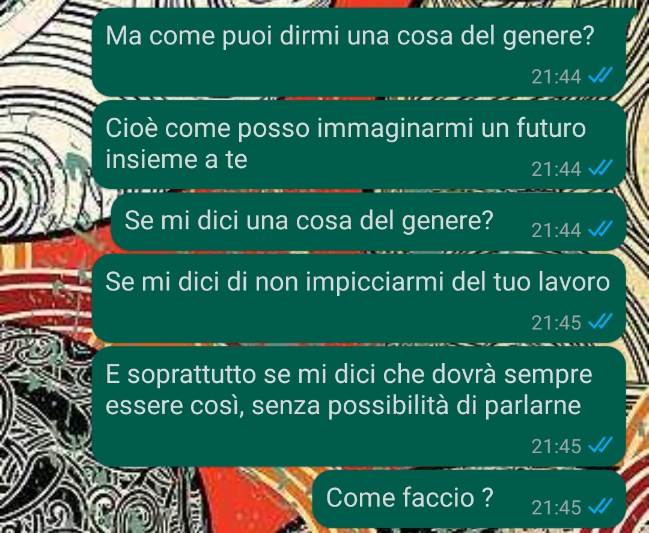Tap read ticks on "E soprattutto se mi dici" message

coord(600,445)
